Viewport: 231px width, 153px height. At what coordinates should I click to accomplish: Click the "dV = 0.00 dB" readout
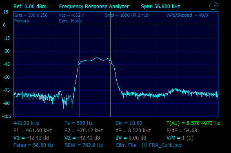pyautogui.click(x=131, y=138)
